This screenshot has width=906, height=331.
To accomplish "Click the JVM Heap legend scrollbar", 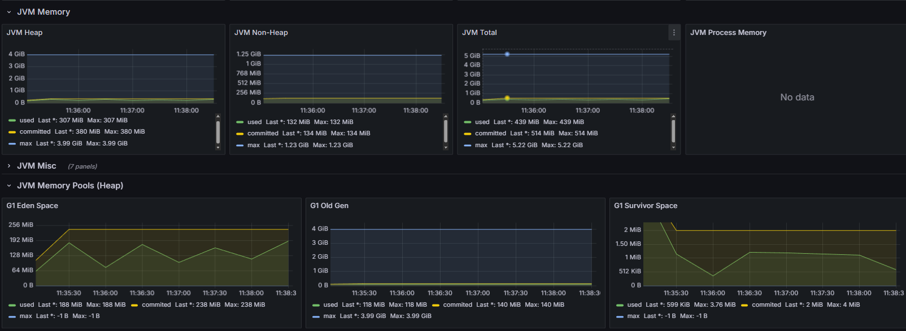I will coord(218,133).
